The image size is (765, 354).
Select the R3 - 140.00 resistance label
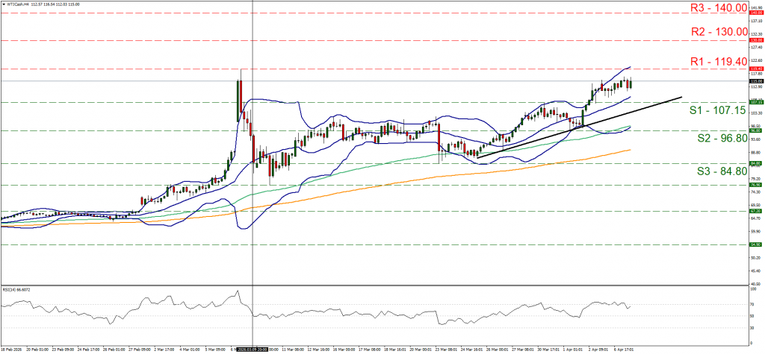(x=716, y=8)
